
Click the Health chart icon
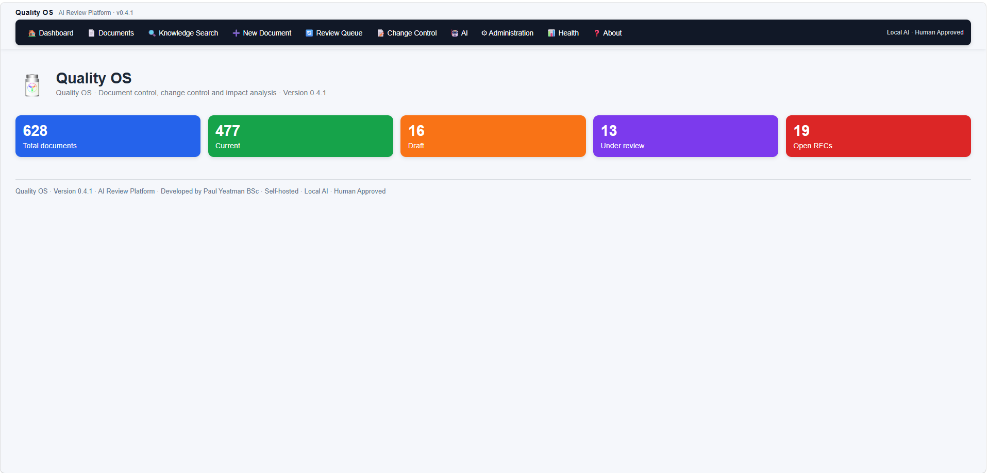click(551, 33)
